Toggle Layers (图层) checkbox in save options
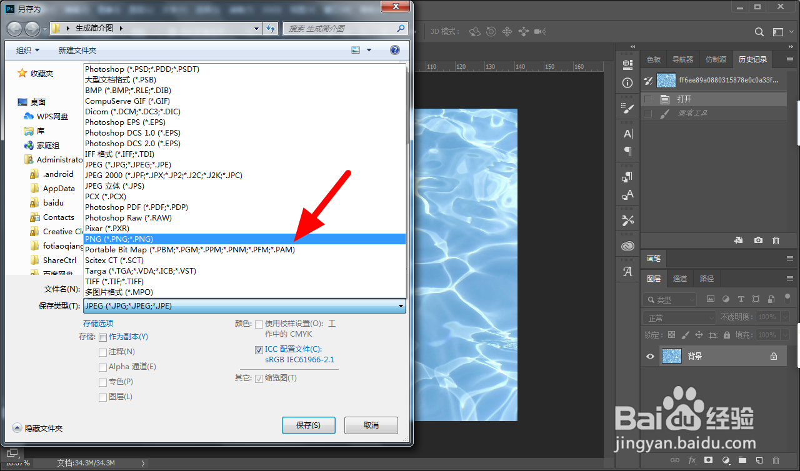Viewport: 800px width, 471px height. coord(102,397)
